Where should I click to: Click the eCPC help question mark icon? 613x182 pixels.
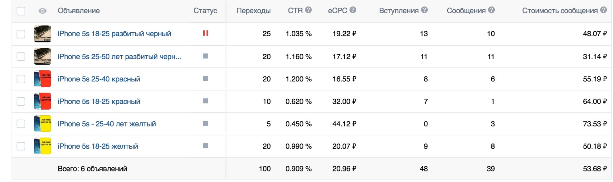click(353, 10)
